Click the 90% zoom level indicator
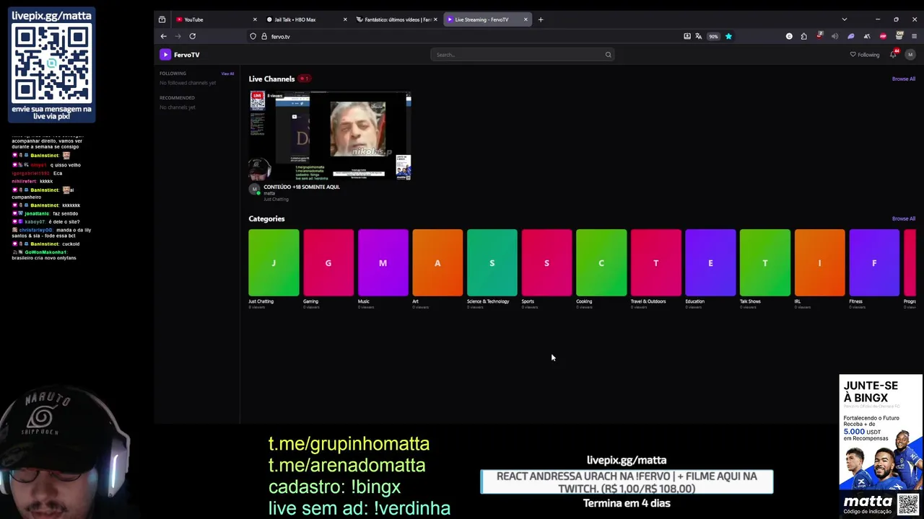The width and height of the screenshot is (924, 519). pyautogui.click(x=713, y=36)
